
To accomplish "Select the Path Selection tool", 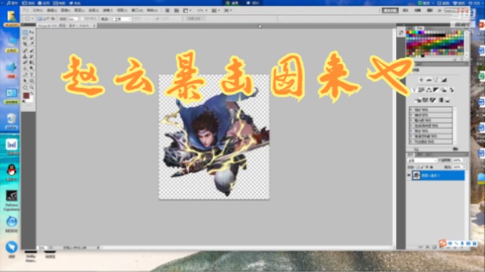I will click(26, 81).
